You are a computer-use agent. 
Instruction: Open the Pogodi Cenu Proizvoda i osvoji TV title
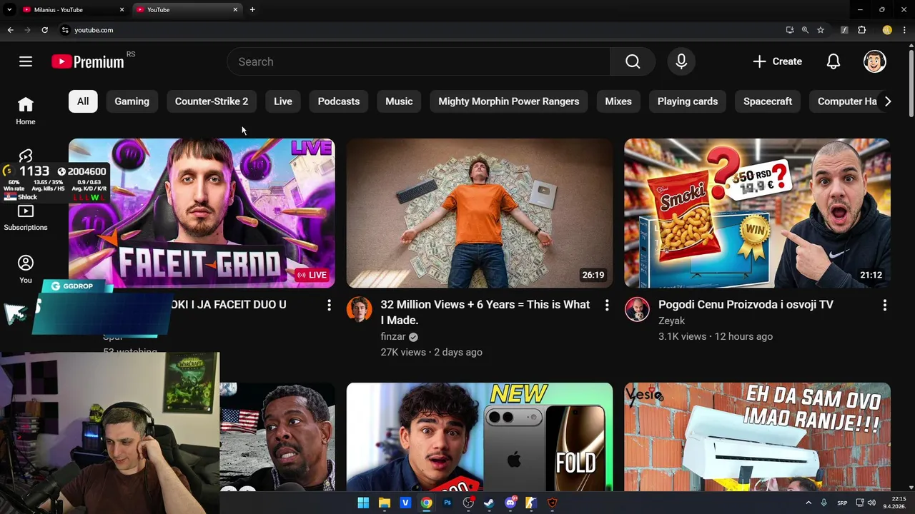[x=746, y=305]
